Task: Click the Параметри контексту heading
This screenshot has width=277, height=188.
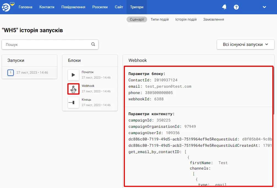Action: (151, 114)
